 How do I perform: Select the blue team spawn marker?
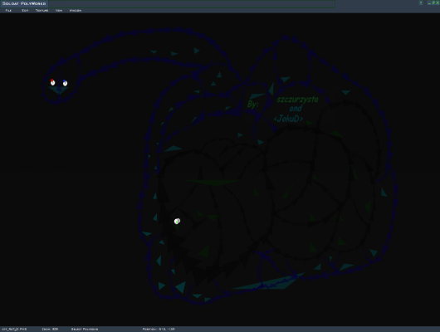click(x=65, y=83)
